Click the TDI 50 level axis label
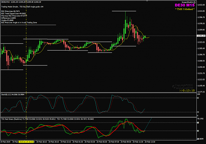206x144 pixels. pyautogui.click(x=198, y=131)
